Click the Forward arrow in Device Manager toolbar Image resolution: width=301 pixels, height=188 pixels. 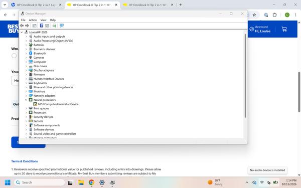27,26
